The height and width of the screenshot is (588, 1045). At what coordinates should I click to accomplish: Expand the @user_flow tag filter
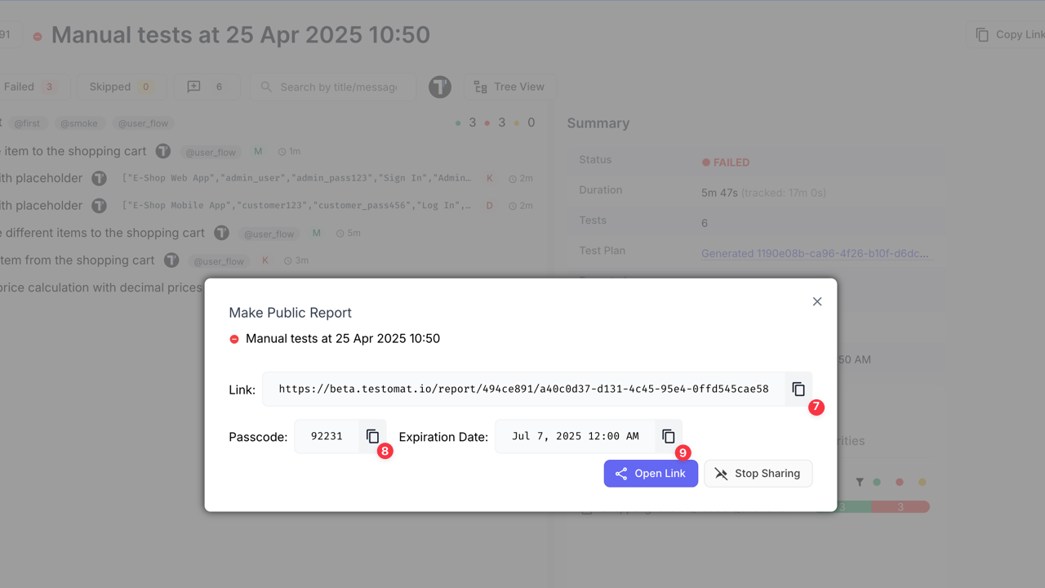click(143, 123)
